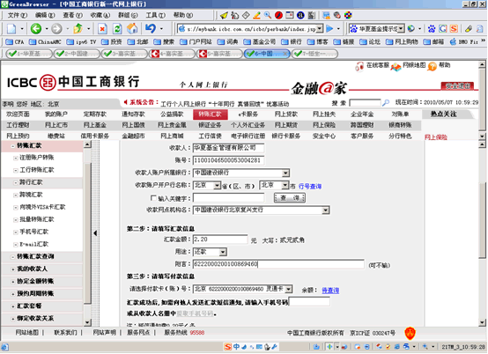This screenshot has width=488, height=354.
Task: Open the browser address bar dropdown
Action: coord(320,29)
